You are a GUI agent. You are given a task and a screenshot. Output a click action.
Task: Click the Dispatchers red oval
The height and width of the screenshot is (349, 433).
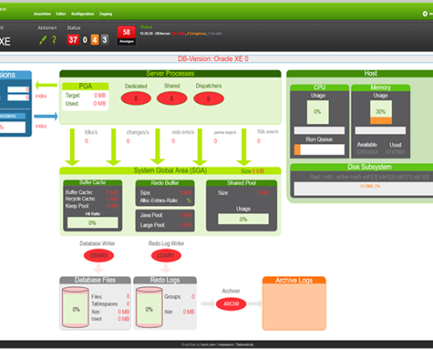click(x=208, y=99)
